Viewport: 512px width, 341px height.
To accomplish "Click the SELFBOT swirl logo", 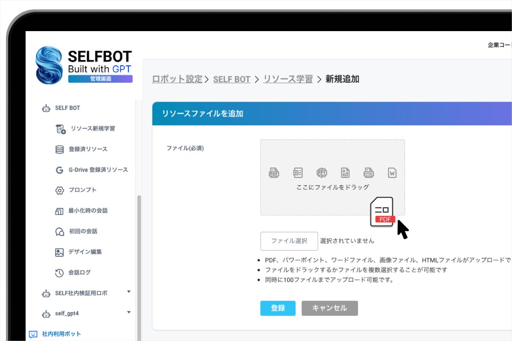I will pyautogui.click(x=50, y=65).
